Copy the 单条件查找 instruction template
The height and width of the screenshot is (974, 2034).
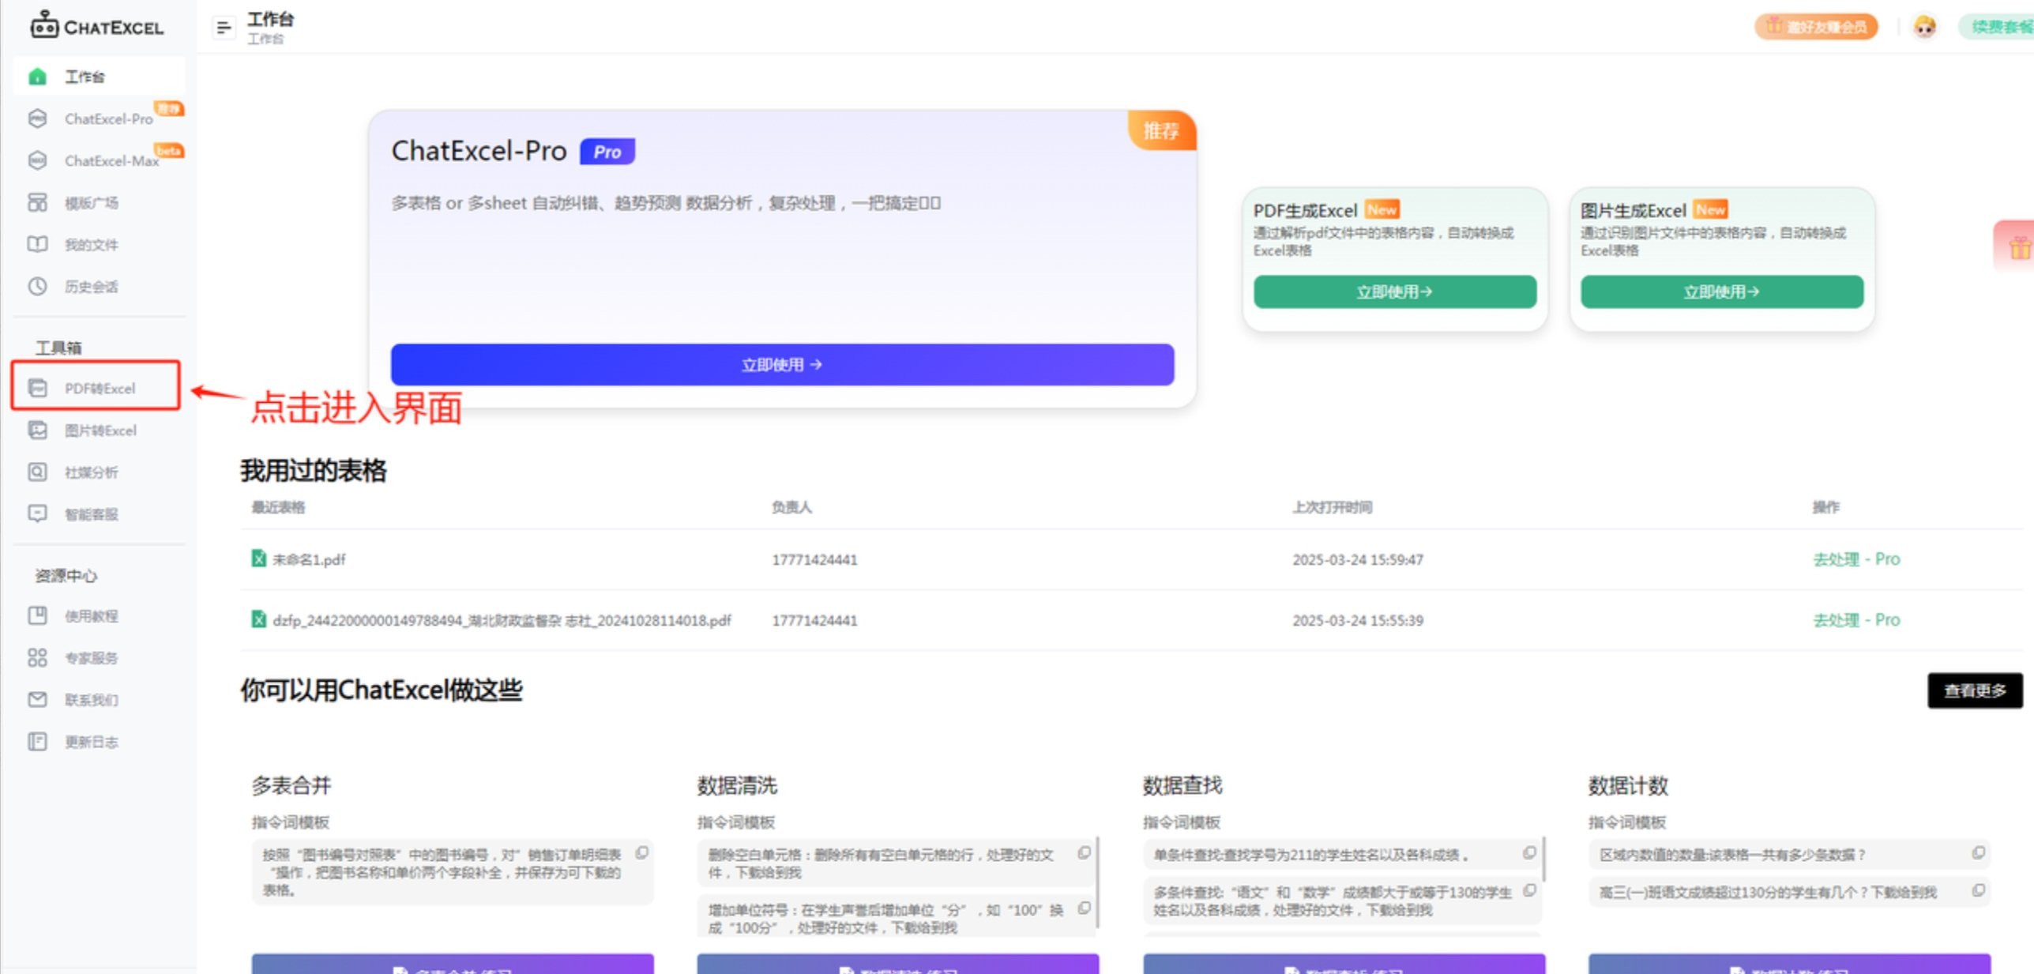coord(1527,854)
